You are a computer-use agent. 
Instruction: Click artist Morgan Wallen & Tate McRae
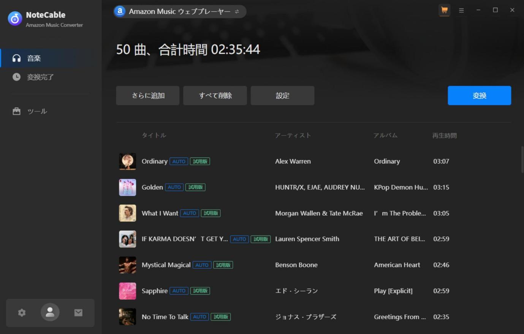click(319, 213)
